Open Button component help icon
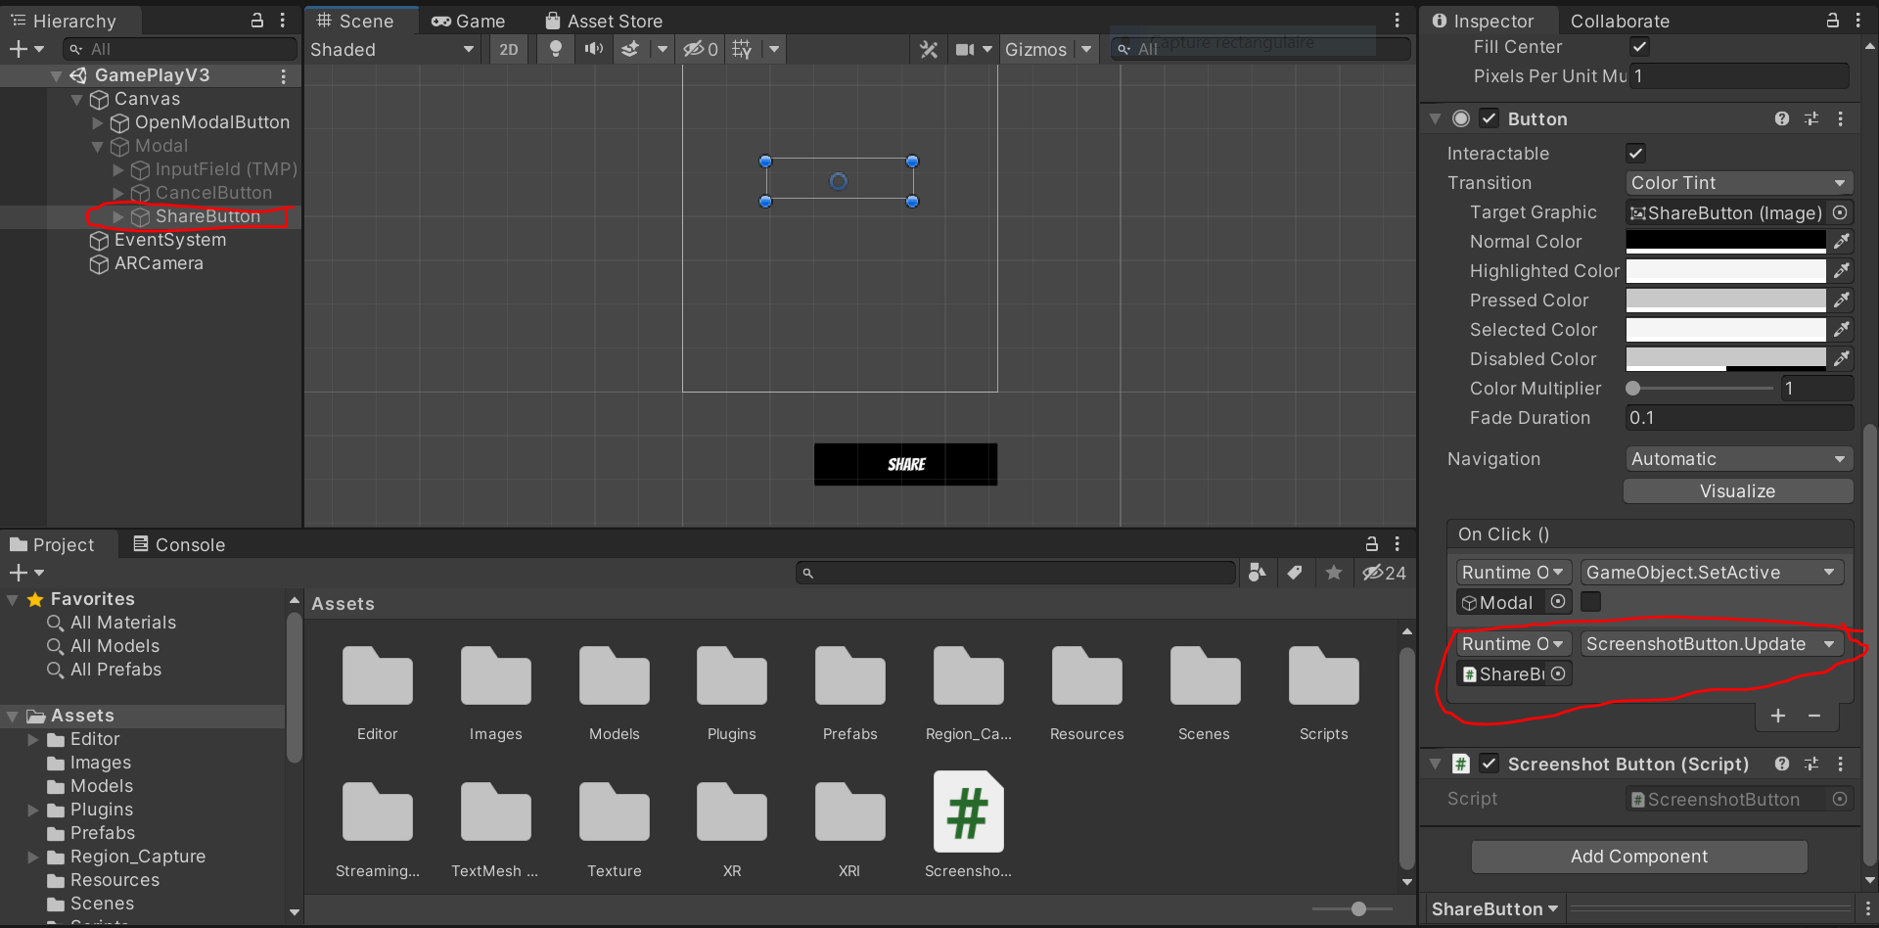The height and width of the screenshot is (928, 1879). click(x=1782, y=118)
